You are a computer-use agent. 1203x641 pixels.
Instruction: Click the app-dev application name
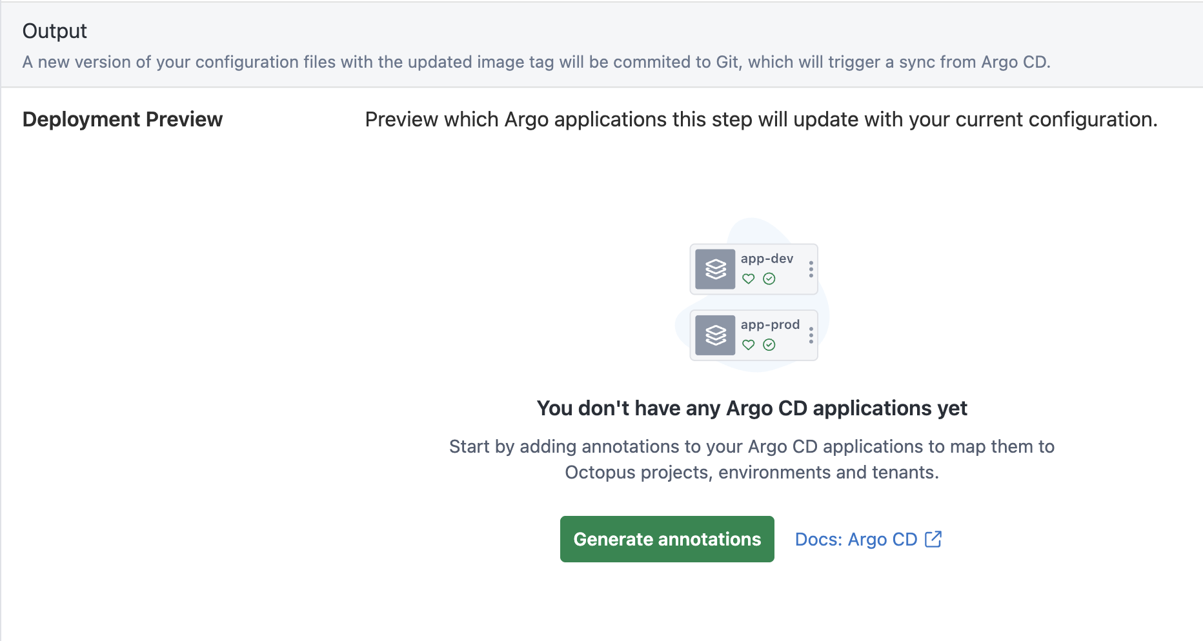click(x=767, y=259)
